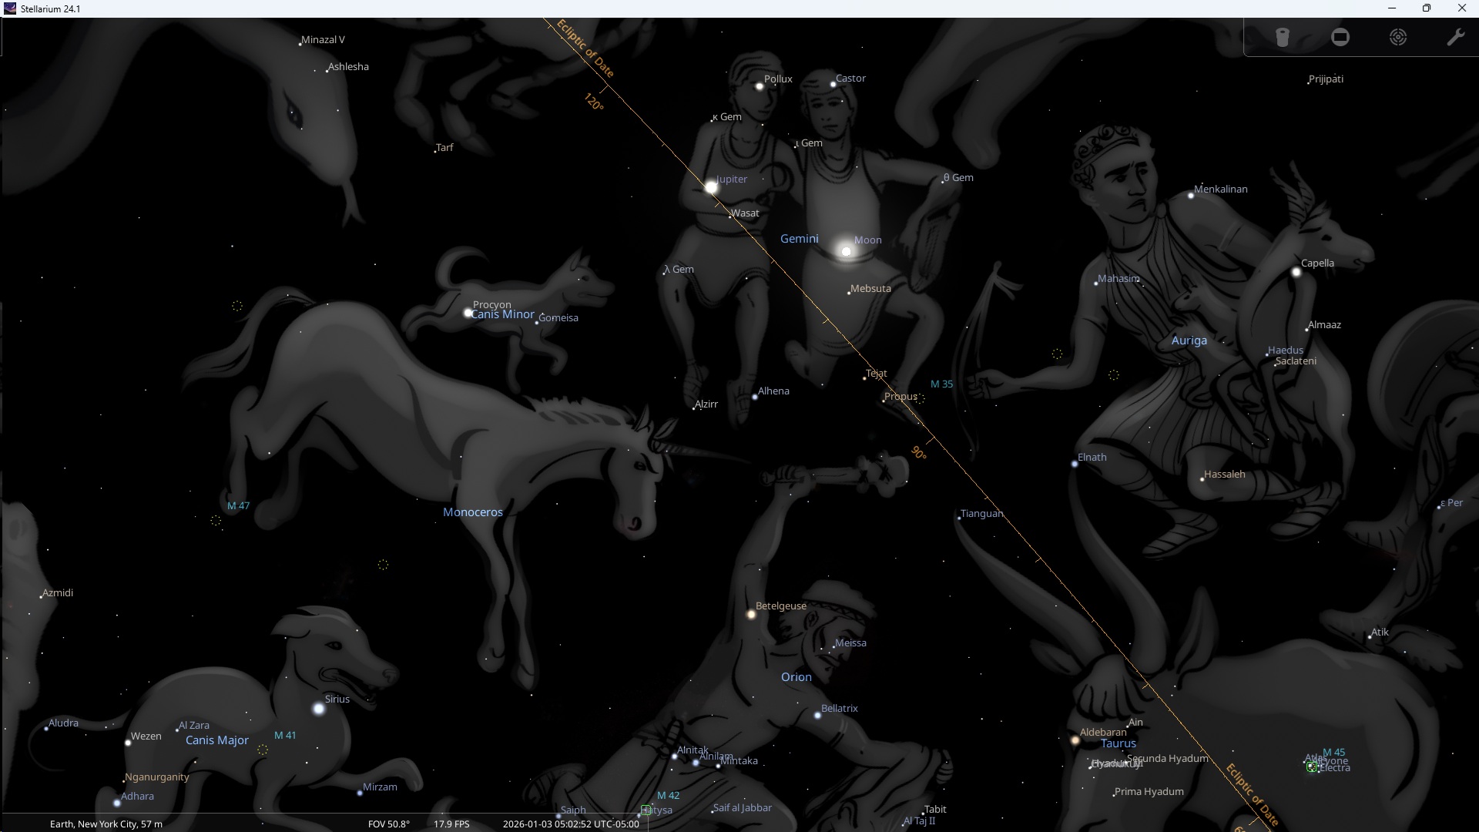Toggle the image sensor frame icon
Viewport: 1479px width, 832px height.
tap(1340, 38)
